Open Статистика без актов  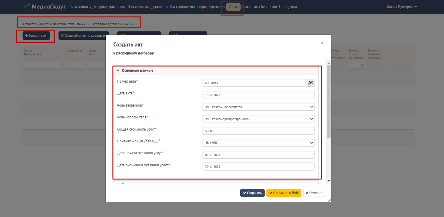pyautogui.click(x=259, y=7)
